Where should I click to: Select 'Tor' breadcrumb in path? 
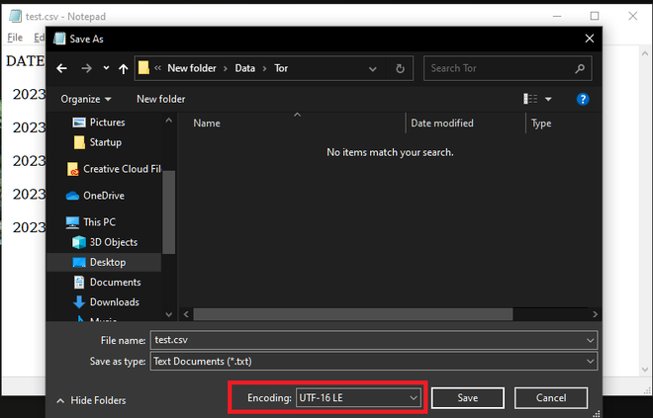[x=281, y=68]
